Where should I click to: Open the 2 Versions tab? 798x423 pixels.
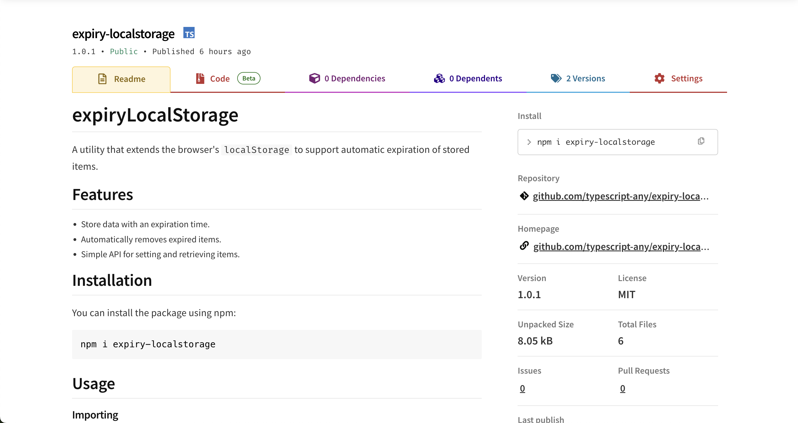click(578, 79)
